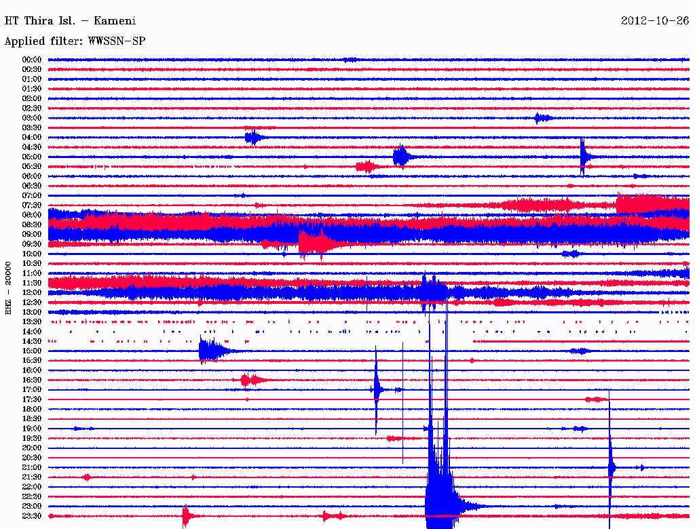Viewport: 695px width, 529px height.
Task: Click the 22:30 time label
Action: pos(32,496)
